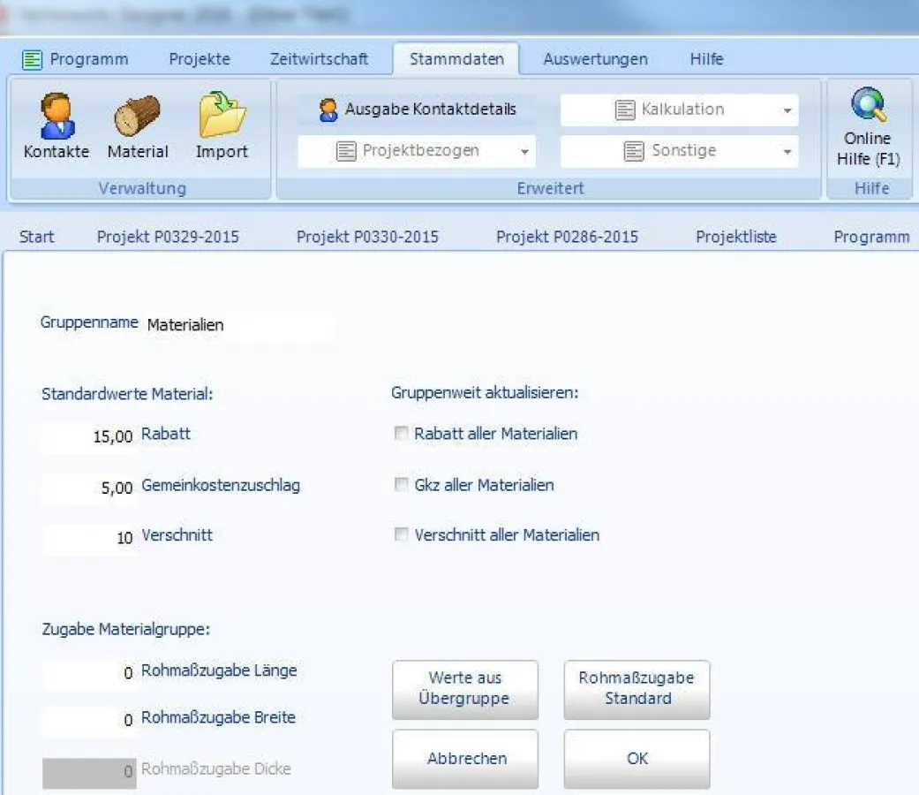Screen dimensions: 919x795
Task: Click the green Programm icon
Action: (x=33, y=58)
